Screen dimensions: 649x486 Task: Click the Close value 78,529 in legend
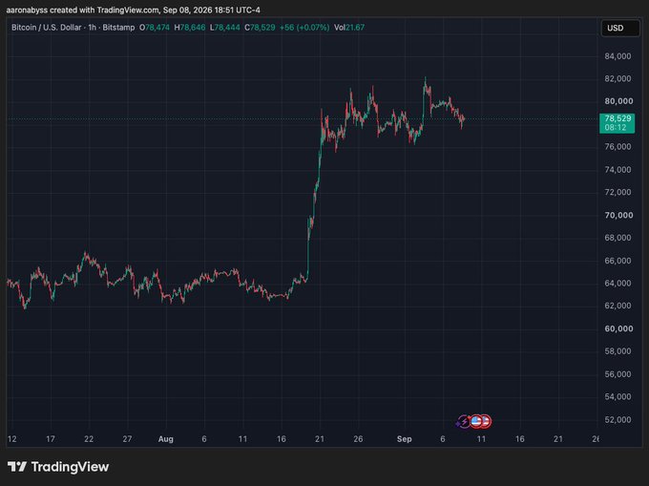coord(262,28)
